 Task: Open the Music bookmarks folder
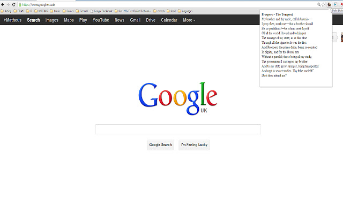(x=55, y=11)
